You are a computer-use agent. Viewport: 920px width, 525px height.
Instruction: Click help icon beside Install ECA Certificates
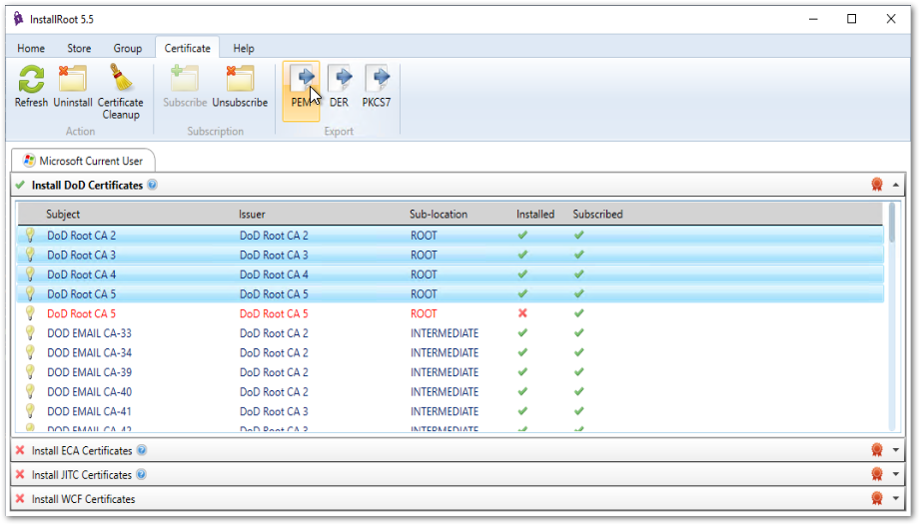click(142, 450)
